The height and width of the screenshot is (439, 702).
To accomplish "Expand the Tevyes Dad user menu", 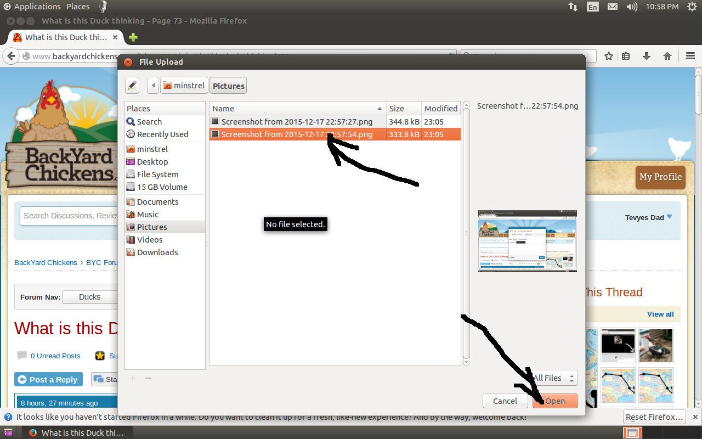I will coord(648,218).
